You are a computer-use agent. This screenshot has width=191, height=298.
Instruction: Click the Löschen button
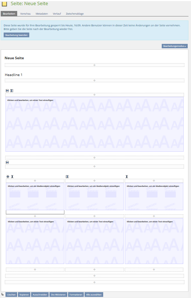tap(11, 295)
